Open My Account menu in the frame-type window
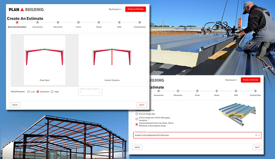Image resolution: width=275 pixels, height=159 pixels. click(x=115, y=9)
